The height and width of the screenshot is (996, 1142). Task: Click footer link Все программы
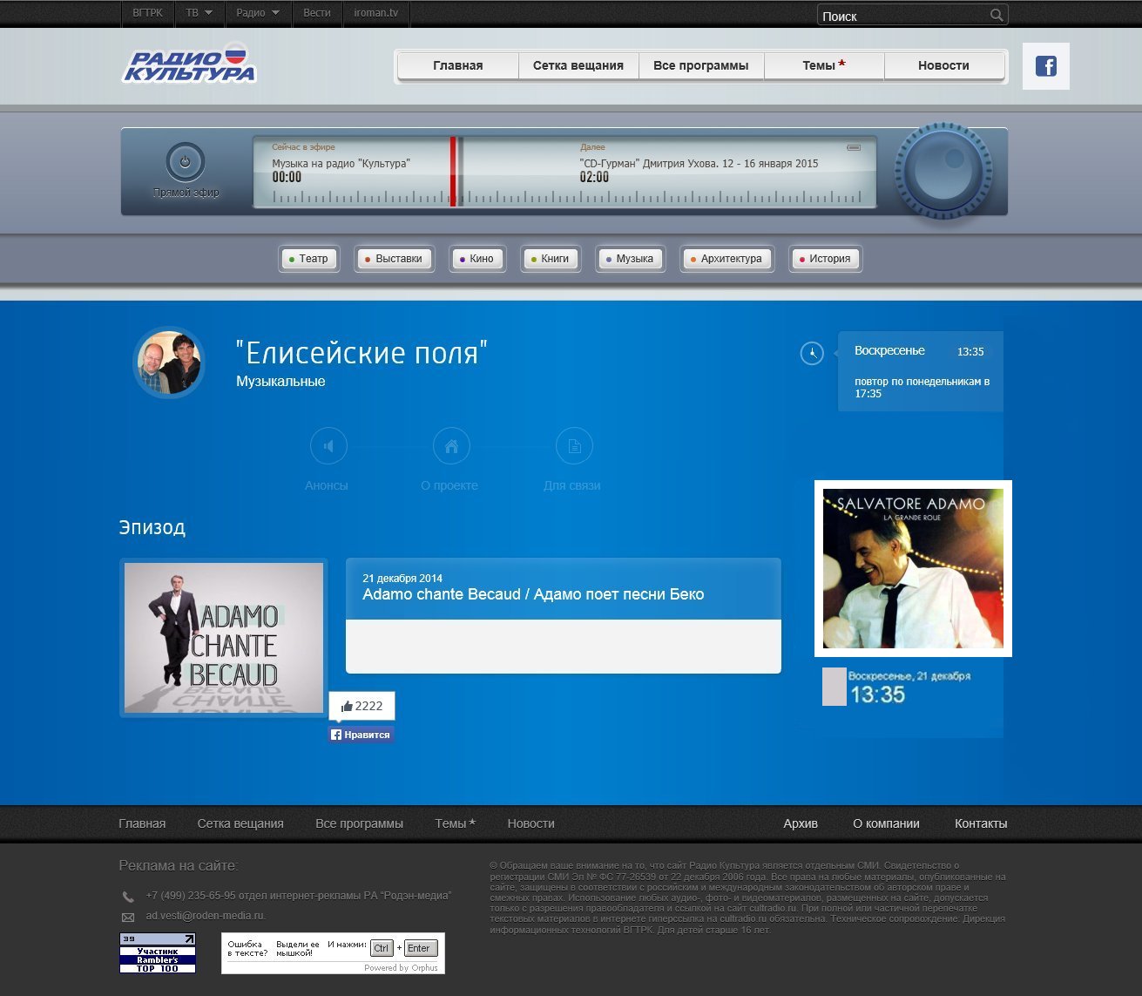(359, 823)
